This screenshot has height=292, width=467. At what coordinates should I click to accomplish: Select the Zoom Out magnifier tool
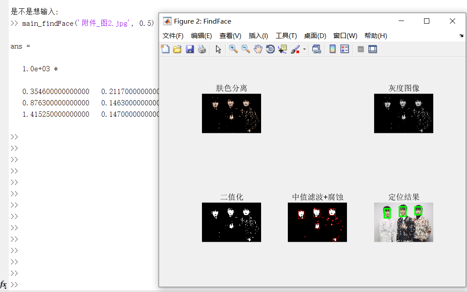246,49
